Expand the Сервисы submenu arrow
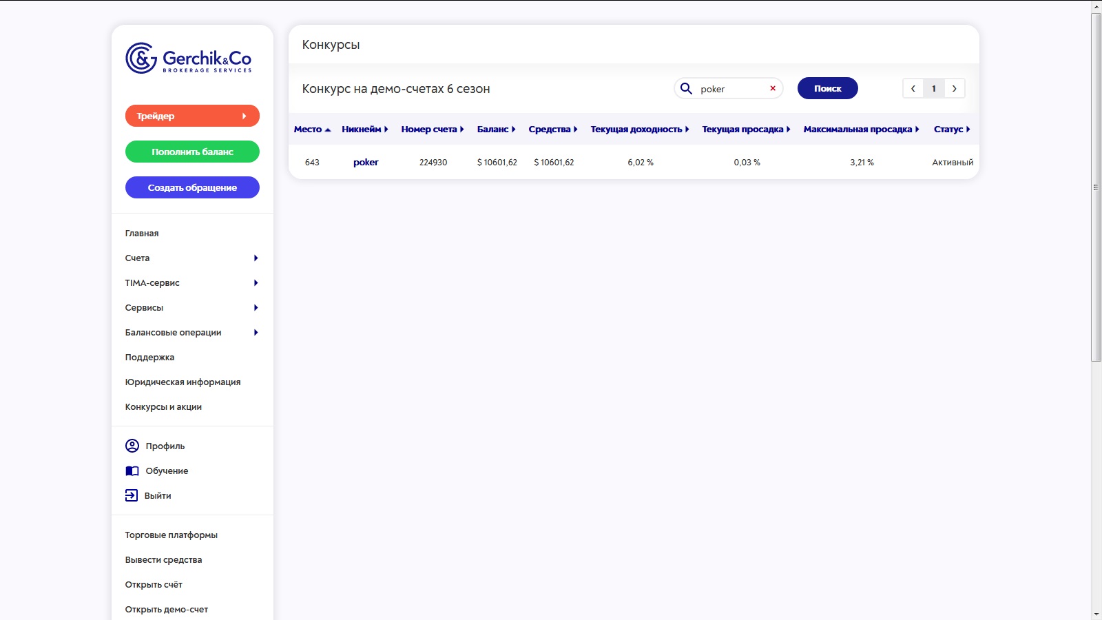 [256, 308]
